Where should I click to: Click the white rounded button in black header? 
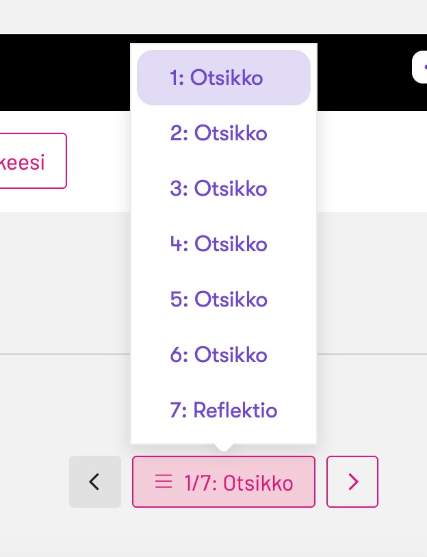pos(419,68)
